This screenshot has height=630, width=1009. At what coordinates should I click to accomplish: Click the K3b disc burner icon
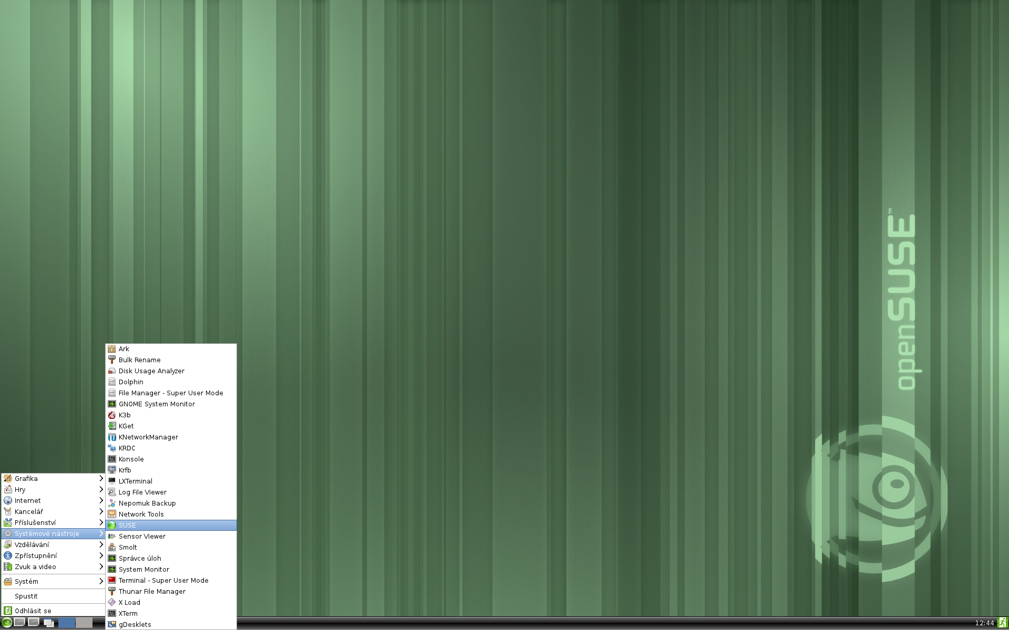coord(111,415)
